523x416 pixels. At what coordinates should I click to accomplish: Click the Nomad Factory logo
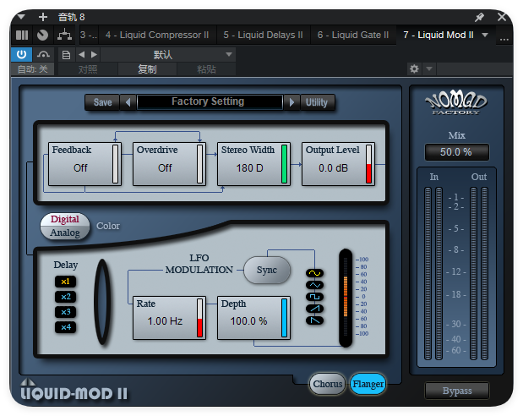click(456, 102)
